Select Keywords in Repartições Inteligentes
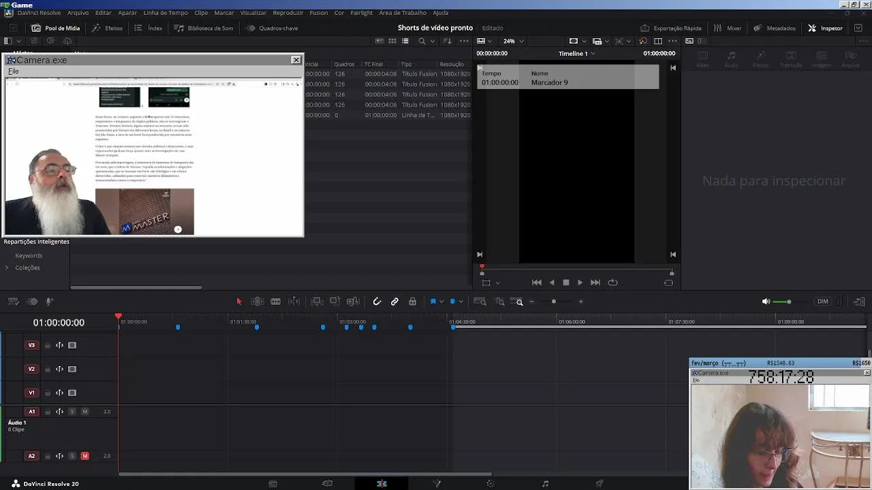The width and height of the screenshot is (872, 490). (x=29, y=255)
